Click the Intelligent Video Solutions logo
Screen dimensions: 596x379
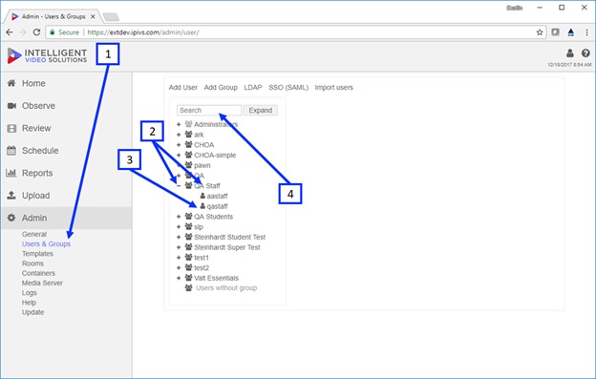[x=47, y=55]
